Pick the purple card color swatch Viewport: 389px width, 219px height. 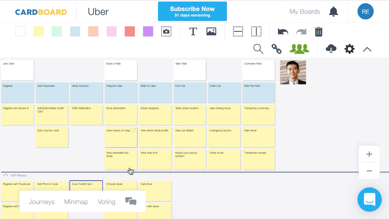[x=148, y=32]
